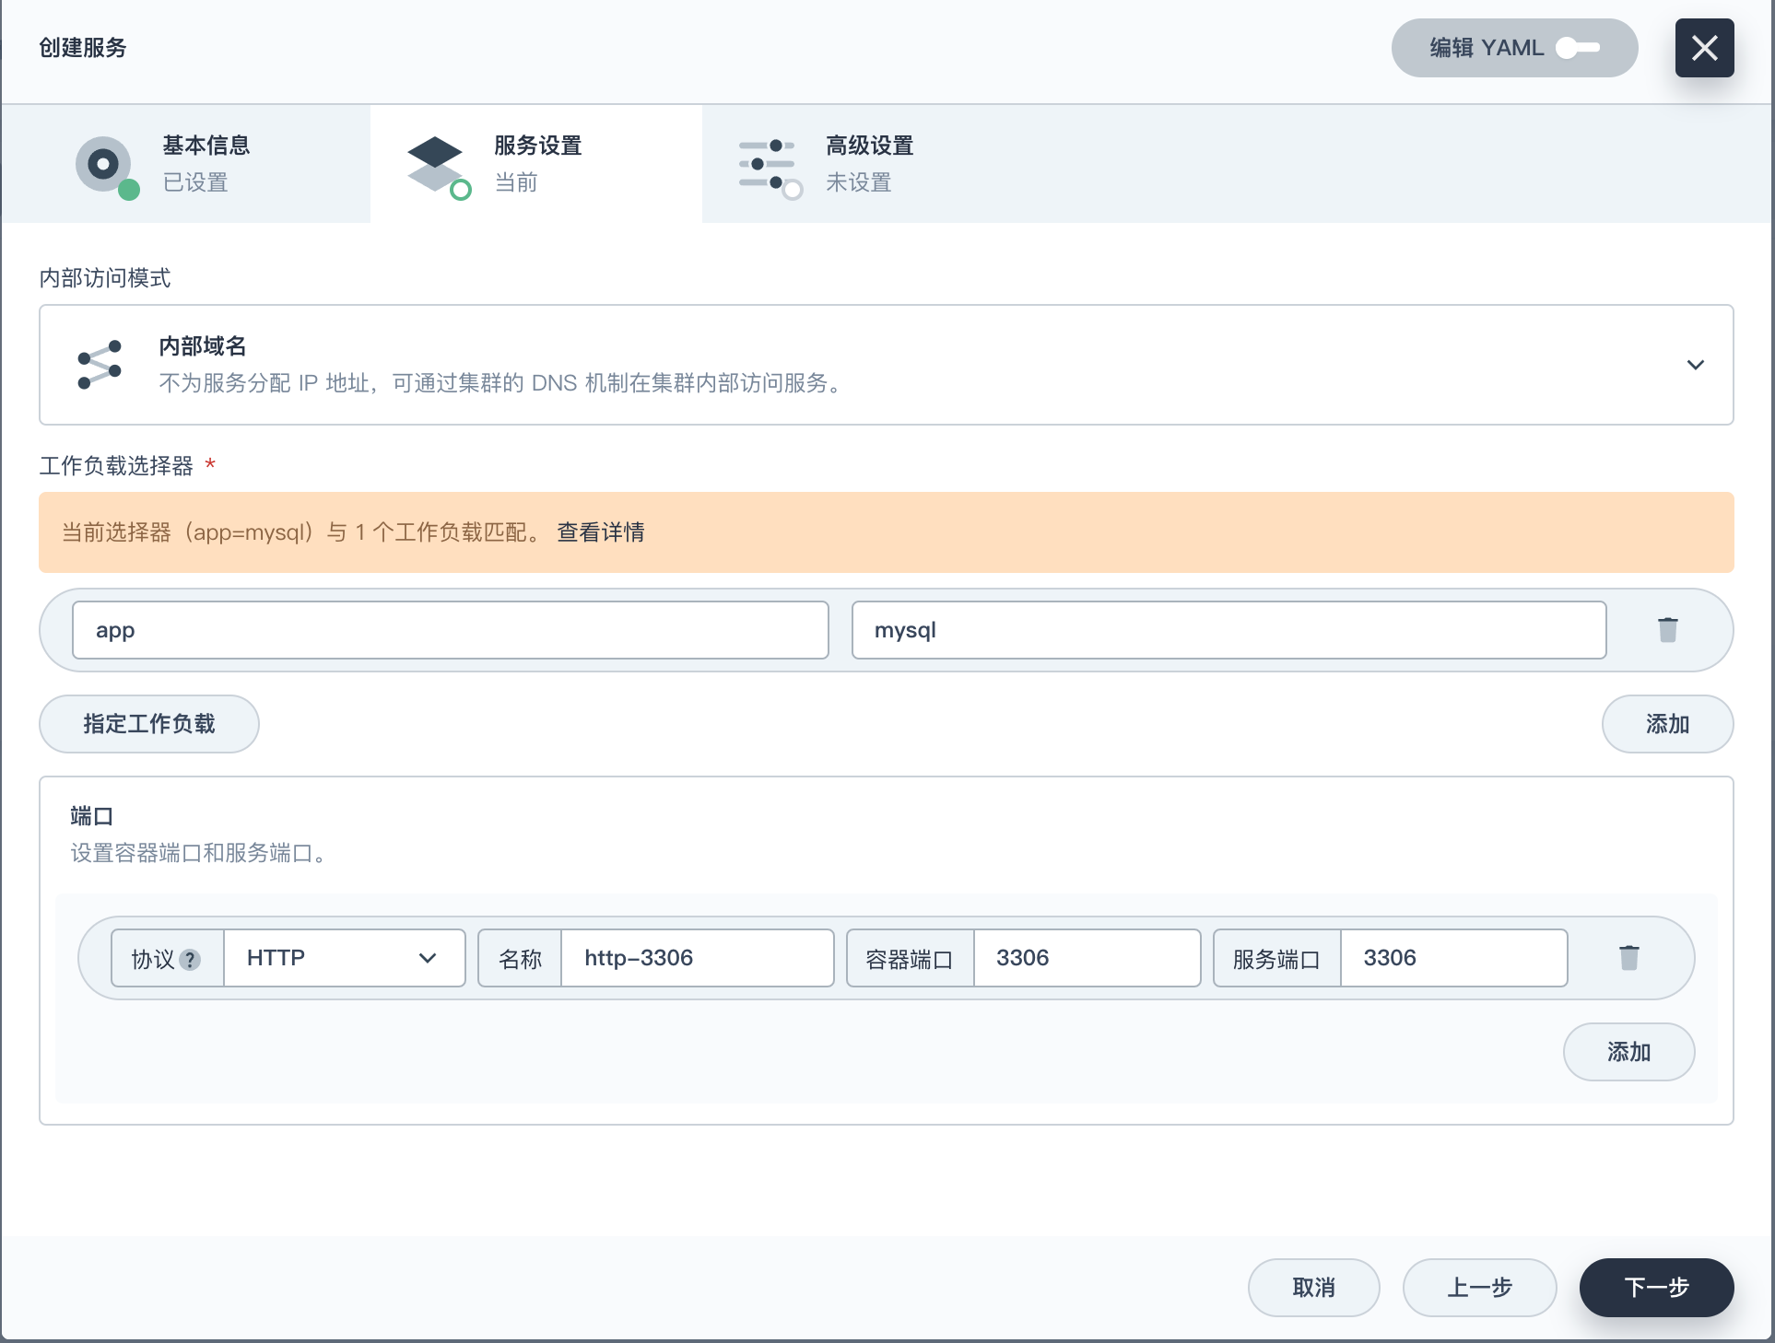Click 下一步 to proceed
Viewport: 1775px width, 1343px height.
pos(1655,1287)
